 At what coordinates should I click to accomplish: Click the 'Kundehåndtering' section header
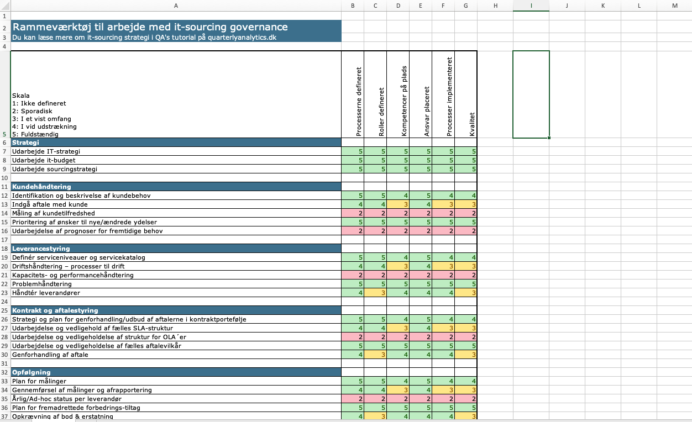(176, 187)
